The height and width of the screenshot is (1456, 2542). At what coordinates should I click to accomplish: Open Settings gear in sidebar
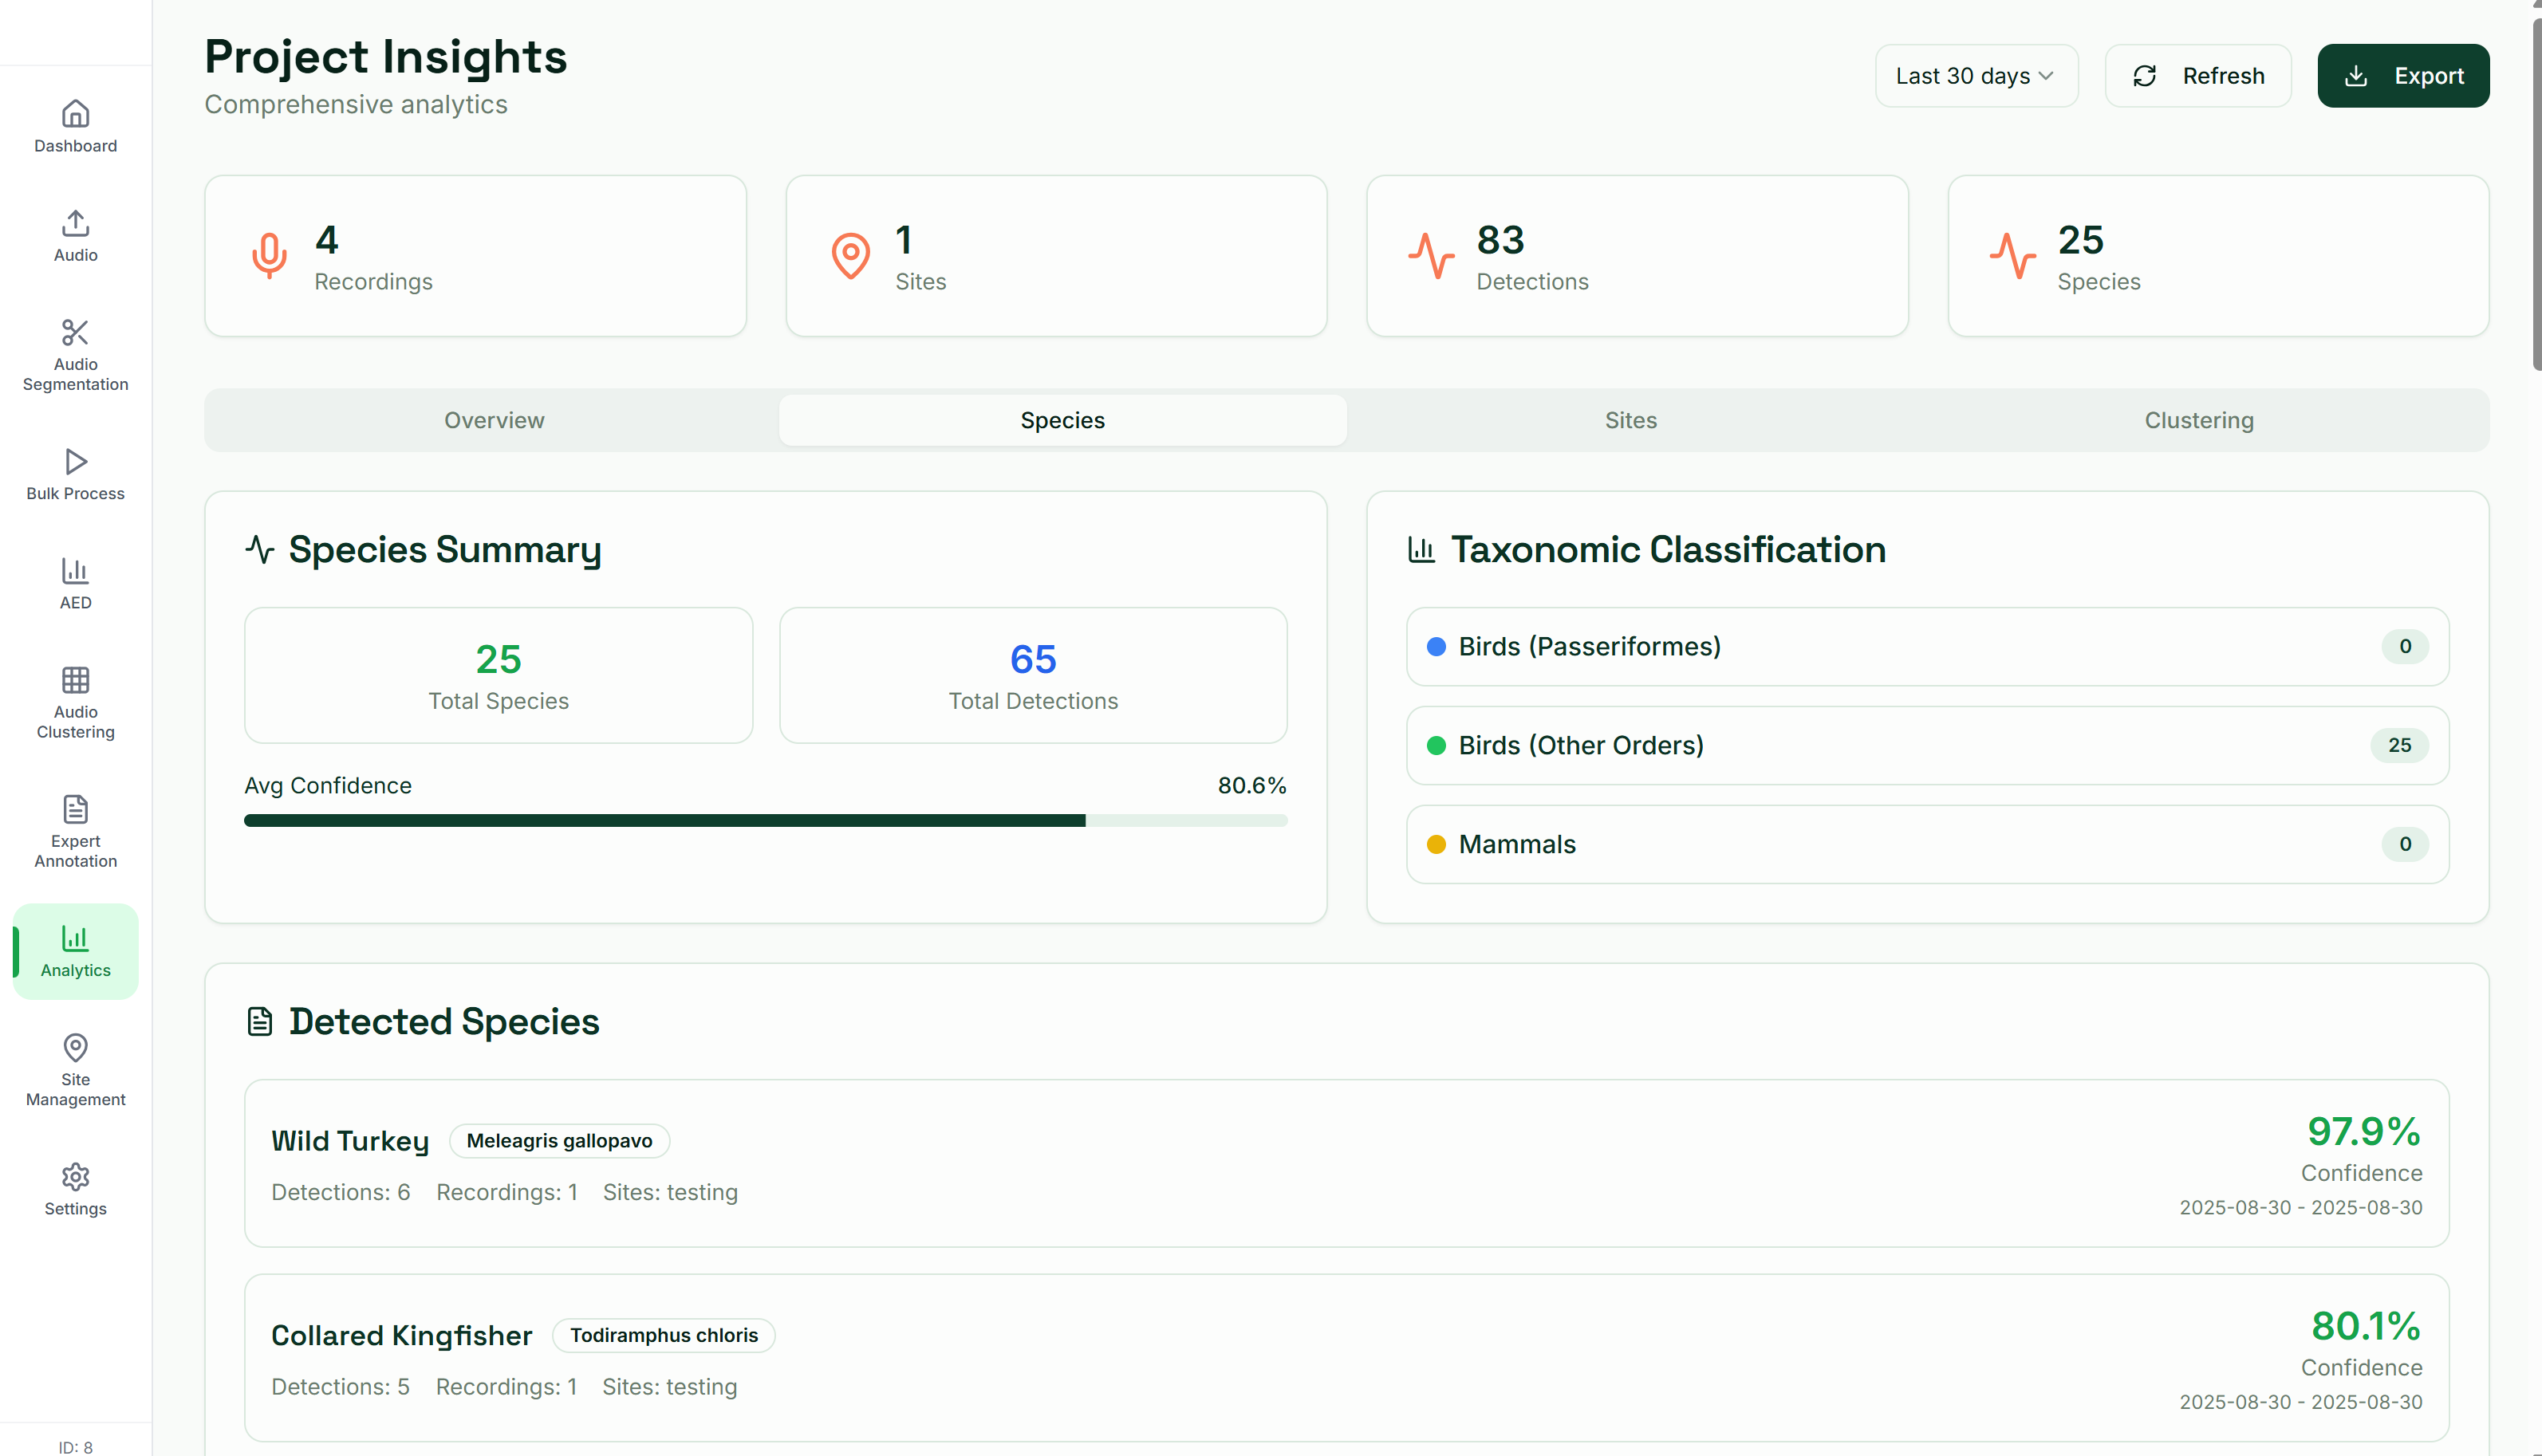click(x=75, y=1177)
